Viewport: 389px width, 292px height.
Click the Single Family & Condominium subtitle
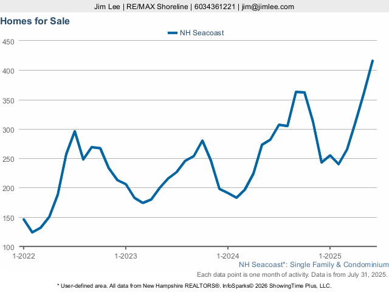(x=313, y=265)
